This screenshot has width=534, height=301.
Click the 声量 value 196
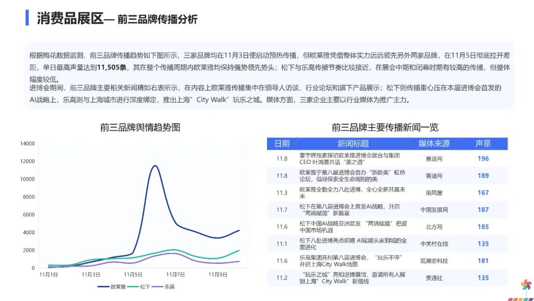(x=483, y=158)
